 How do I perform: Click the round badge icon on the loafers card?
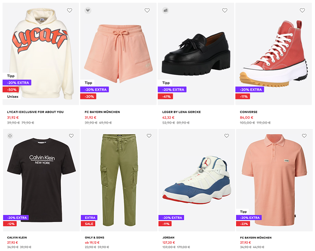[165, 11]
